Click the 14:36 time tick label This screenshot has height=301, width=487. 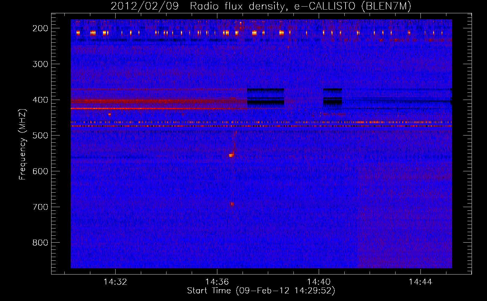217,282
